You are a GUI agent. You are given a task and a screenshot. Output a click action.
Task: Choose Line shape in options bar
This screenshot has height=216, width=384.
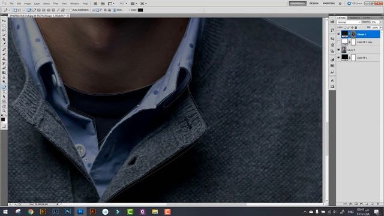(x=58, y=10)
